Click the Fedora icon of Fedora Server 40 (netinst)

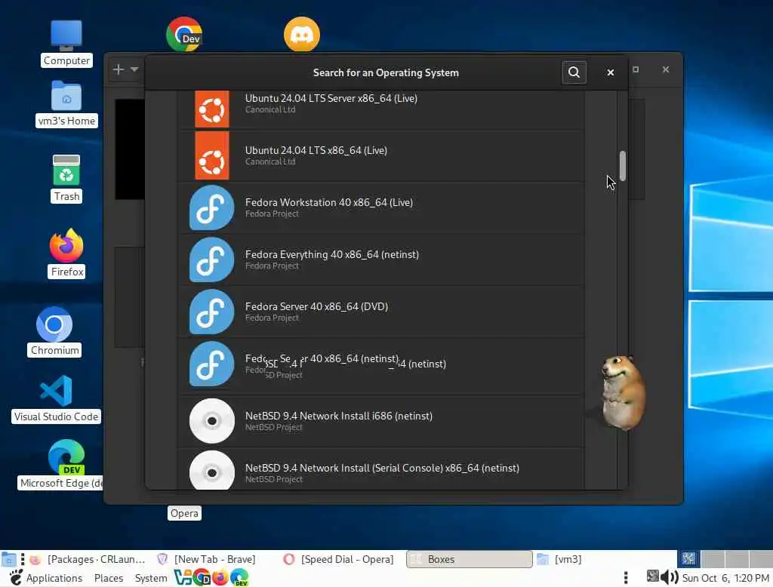pyautogui.click(x=212, y=364)
